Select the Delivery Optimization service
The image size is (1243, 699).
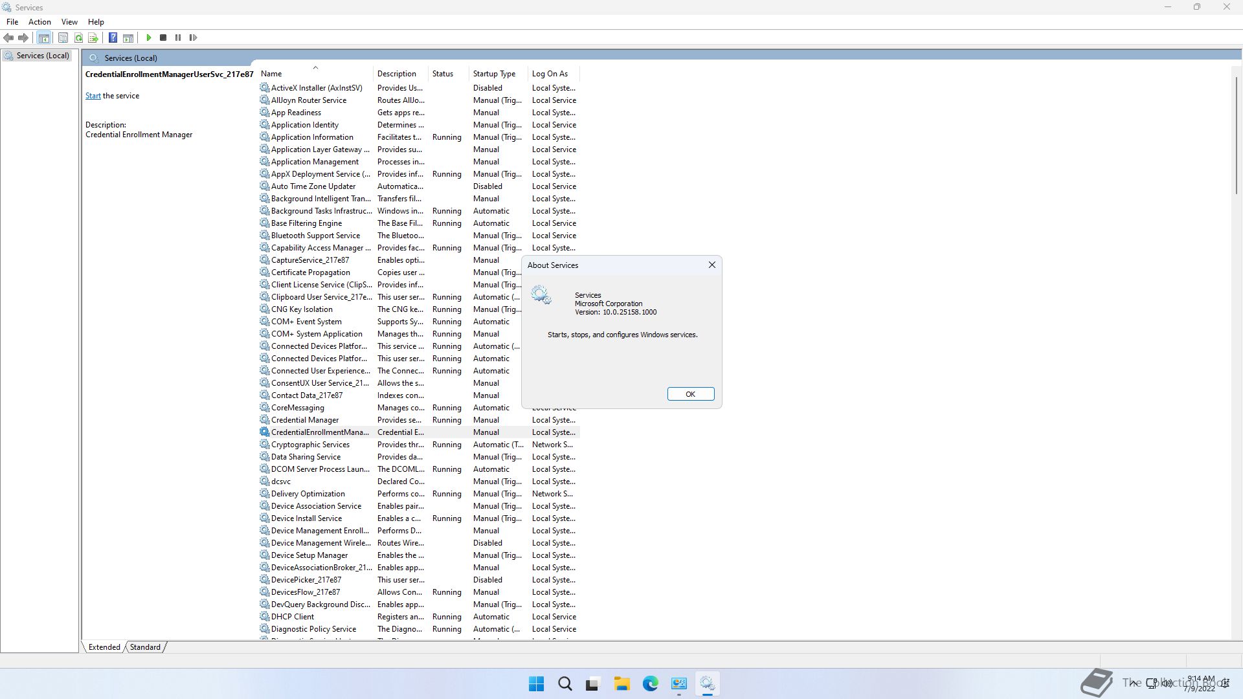point(419,493)
